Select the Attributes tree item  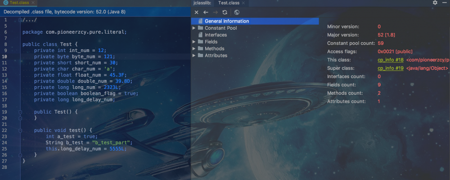(x=216, y=56)
